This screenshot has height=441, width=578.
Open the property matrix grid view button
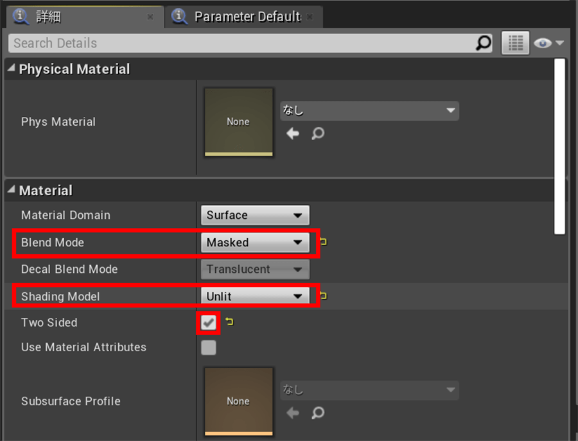pos(514,43)
